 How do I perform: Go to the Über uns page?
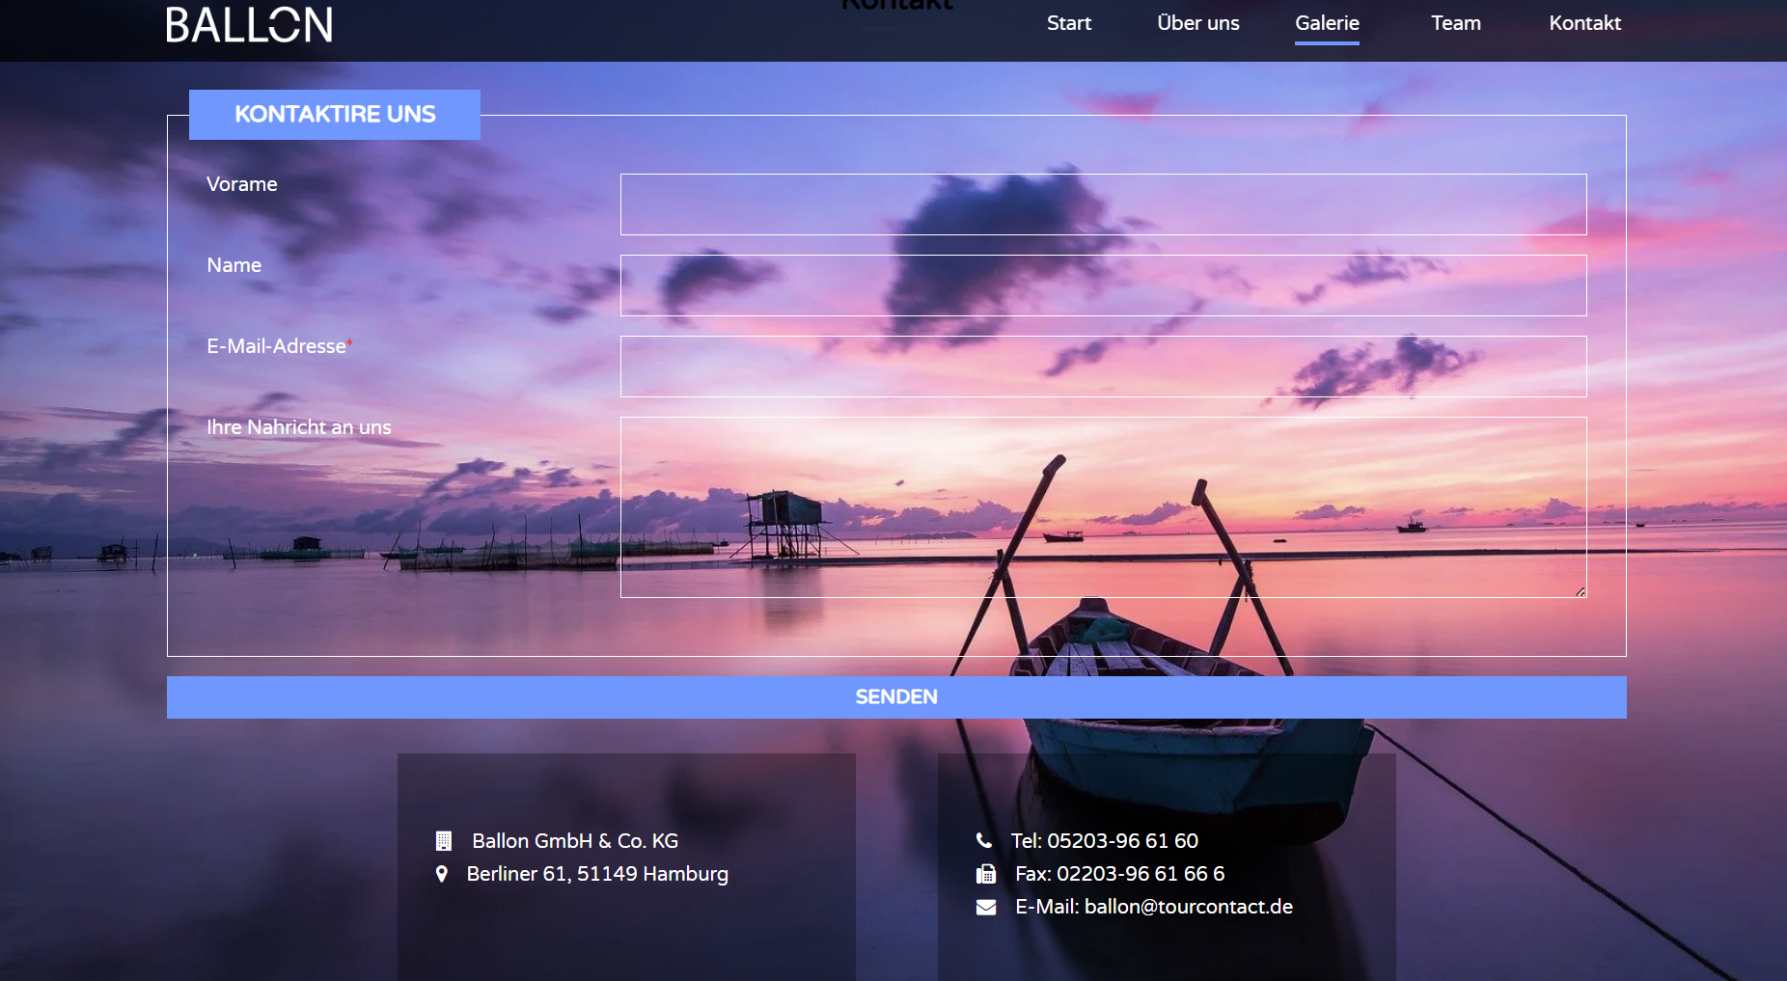[x=1198, y=23]
